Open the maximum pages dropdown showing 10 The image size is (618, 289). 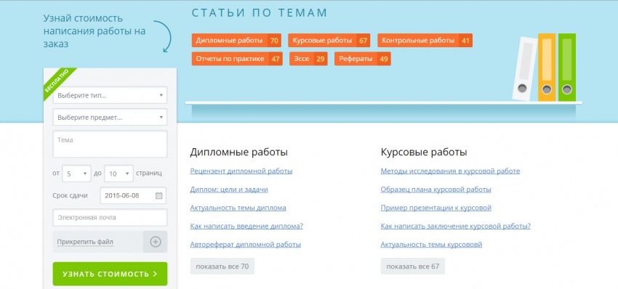coord(119,174)
